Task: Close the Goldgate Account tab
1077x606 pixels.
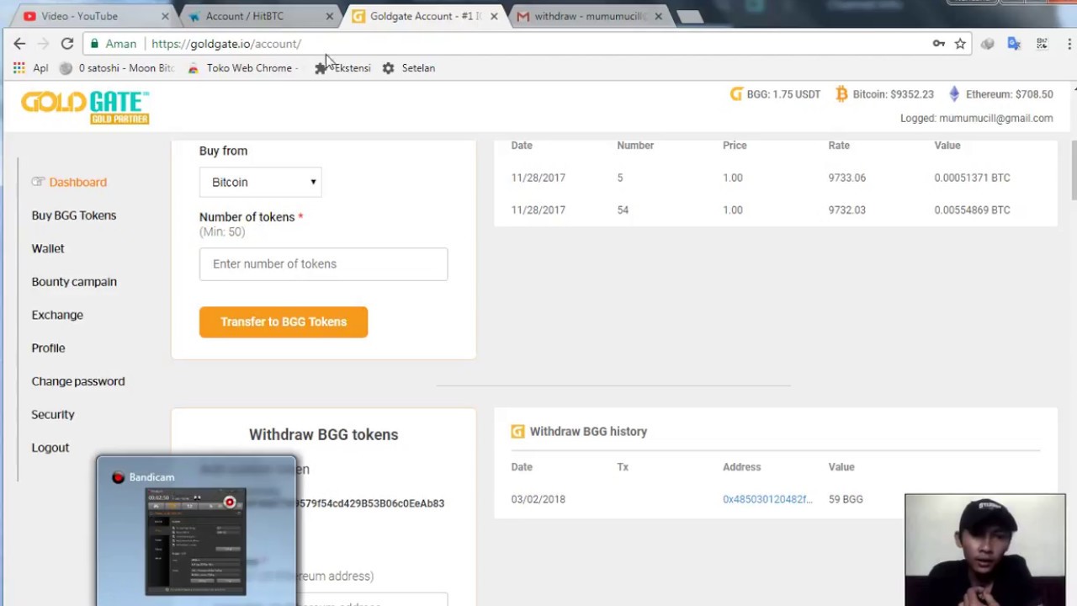Action: (494, 16)
